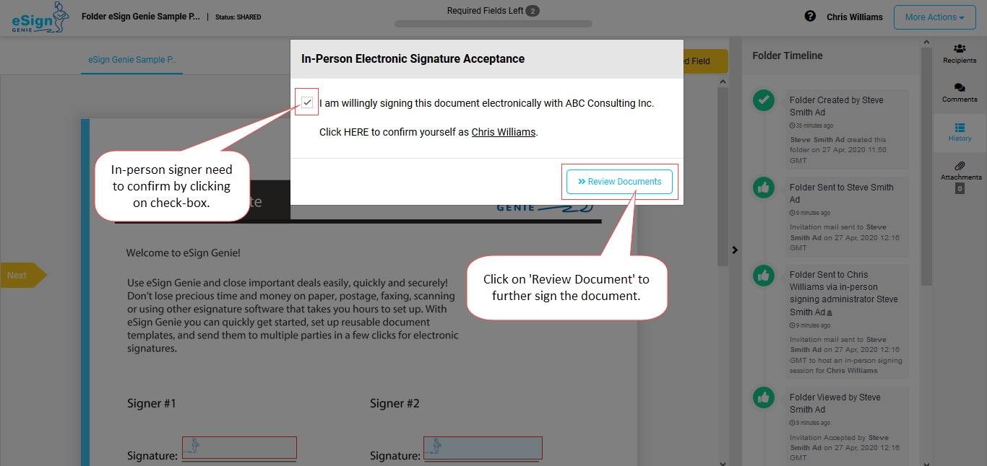Image resolution: width=987 pixels, height=466 pixels.
Task: Check the willingly signing electronically checkbox
Action: 308,102
